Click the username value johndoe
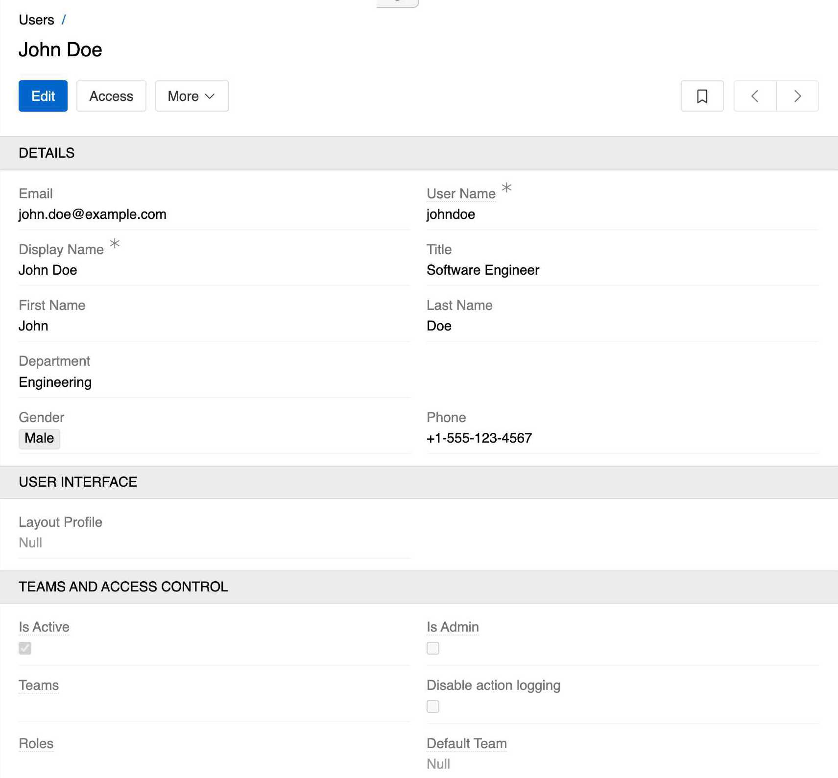 (x=451, y=214)
